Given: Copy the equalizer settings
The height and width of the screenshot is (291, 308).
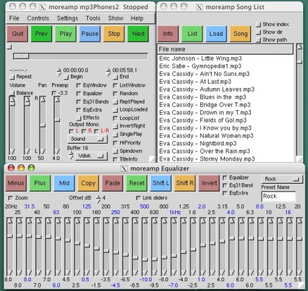Looking at the screenshot, I should [88, 183].
